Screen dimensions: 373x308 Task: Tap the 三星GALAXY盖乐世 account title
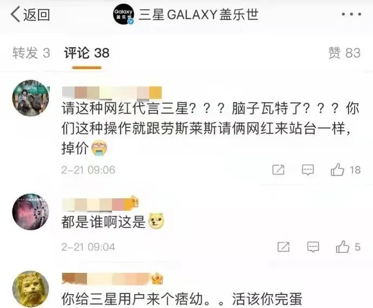(x=198, y=15)
